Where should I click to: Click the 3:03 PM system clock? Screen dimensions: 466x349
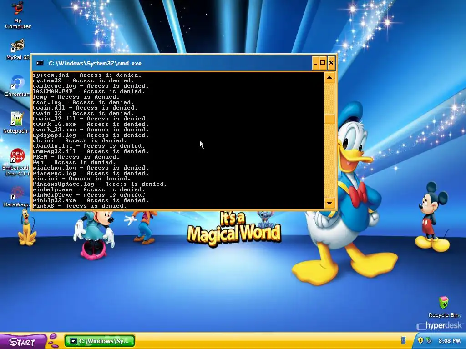[449, 341]
